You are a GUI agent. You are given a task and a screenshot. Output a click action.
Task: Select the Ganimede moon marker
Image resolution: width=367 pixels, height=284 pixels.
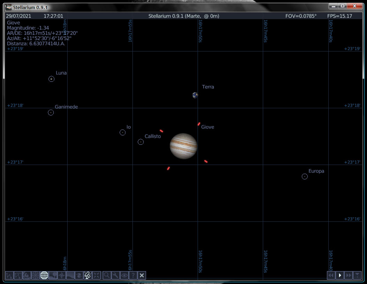51,113
